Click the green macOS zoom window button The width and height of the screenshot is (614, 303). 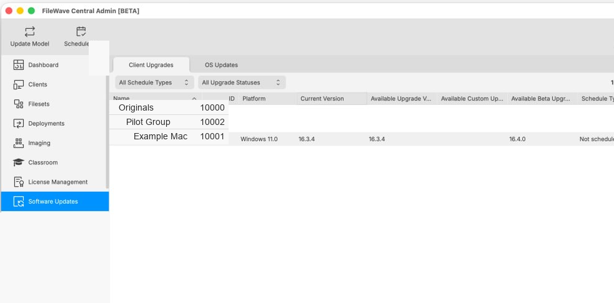31,11
